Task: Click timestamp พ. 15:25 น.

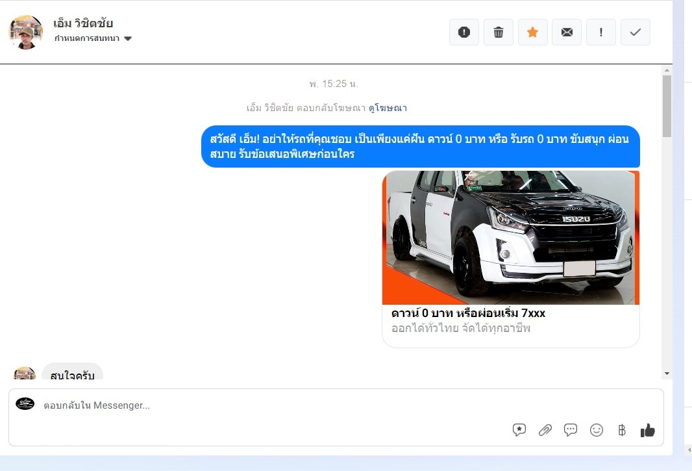Action: click(x=334, y=84)
